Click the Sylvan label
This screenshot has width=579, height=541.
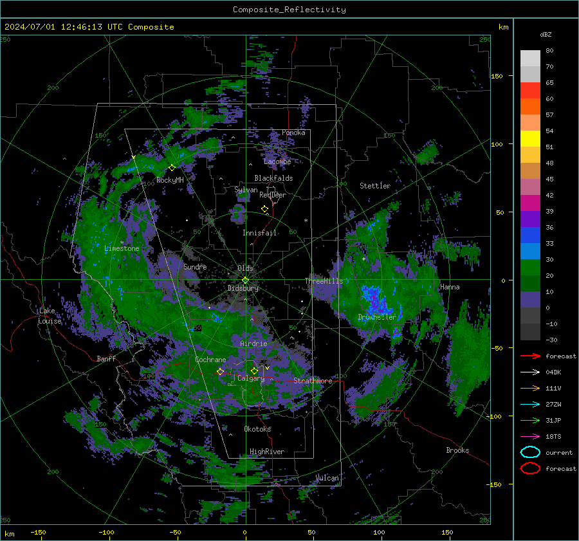tap(246, 190)
